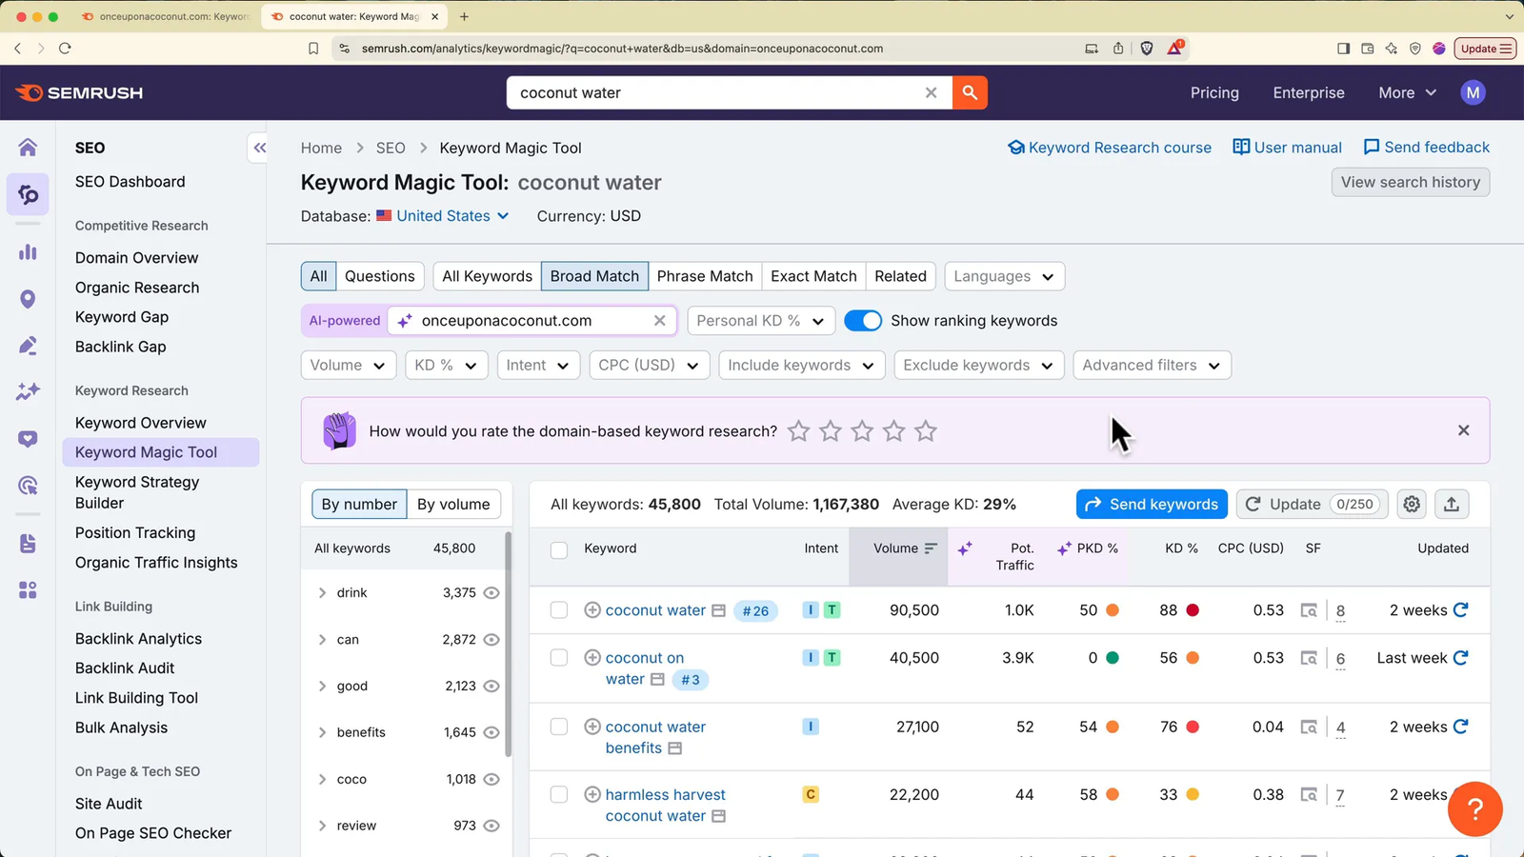1524x857 pixels.
Task: View SERP for coconut water row
Action: point(1309,610)
